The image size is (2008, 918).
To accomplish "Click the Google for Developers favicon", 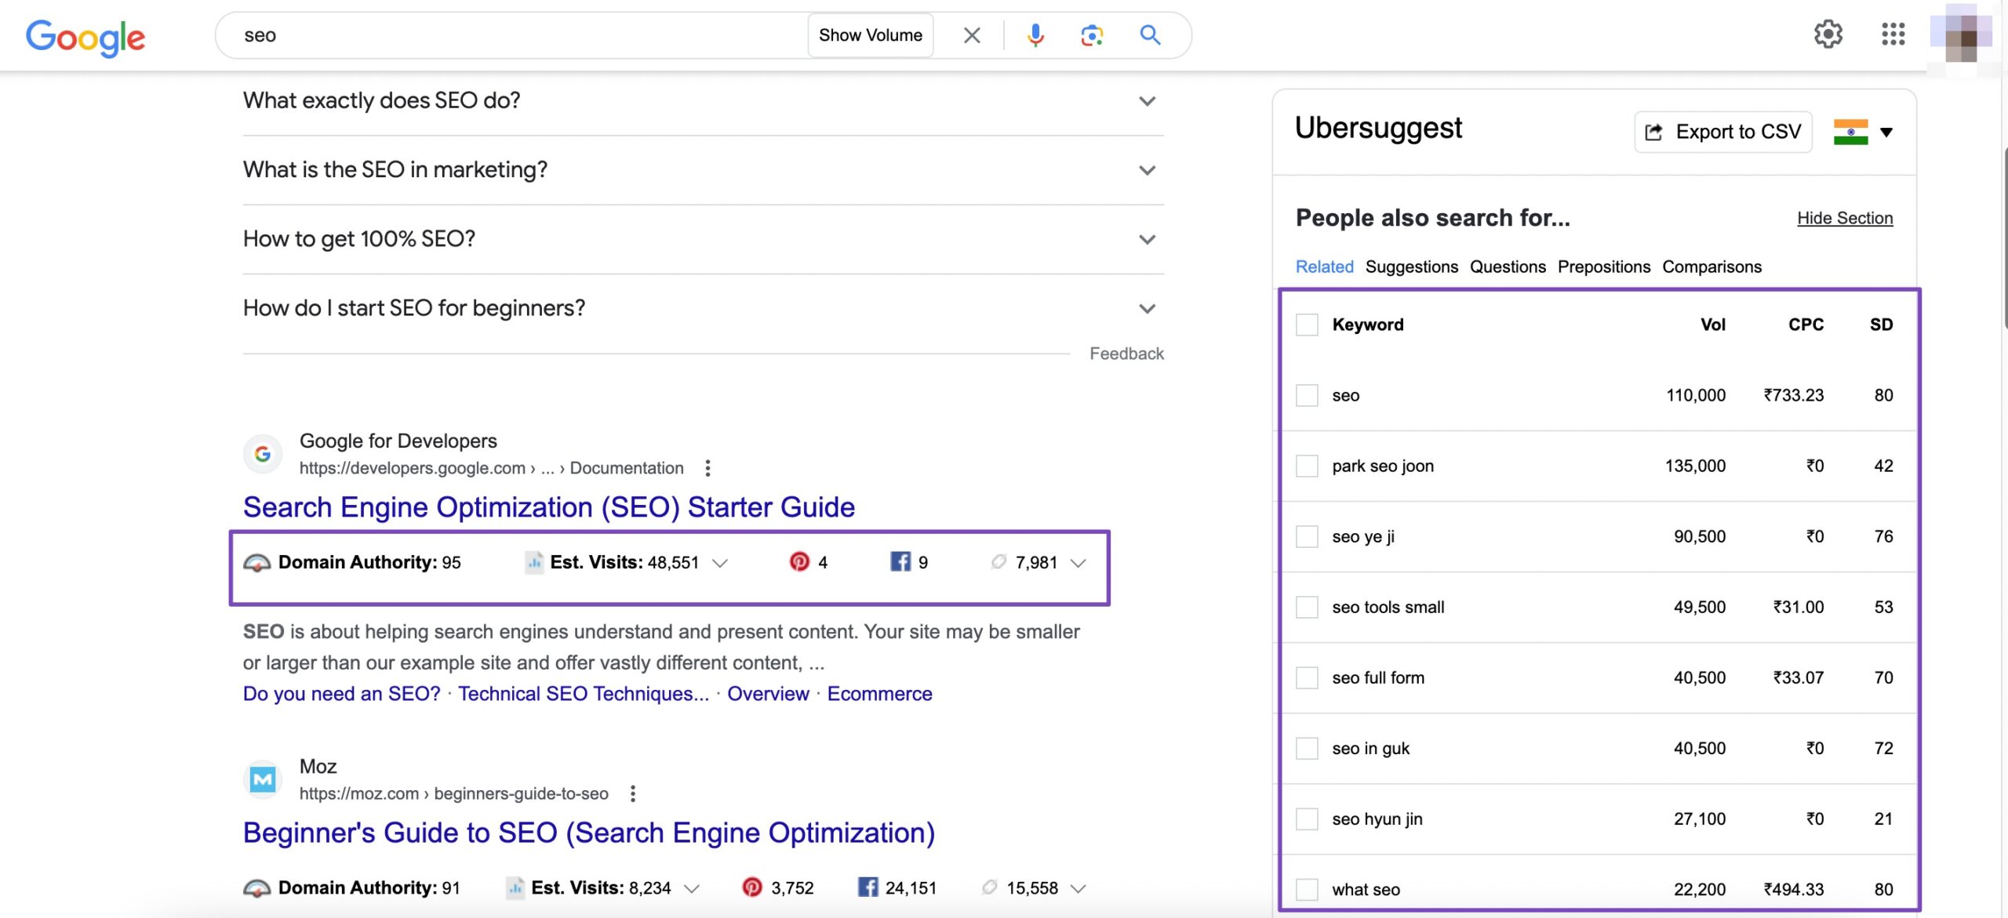I will click(263, 454).
